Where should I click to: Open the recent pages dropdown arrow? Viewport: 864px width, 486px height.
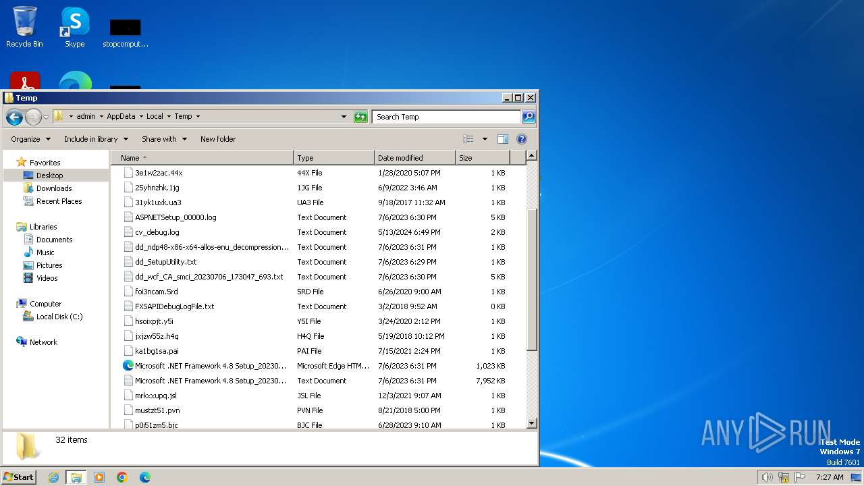click(x=46, y=117)
